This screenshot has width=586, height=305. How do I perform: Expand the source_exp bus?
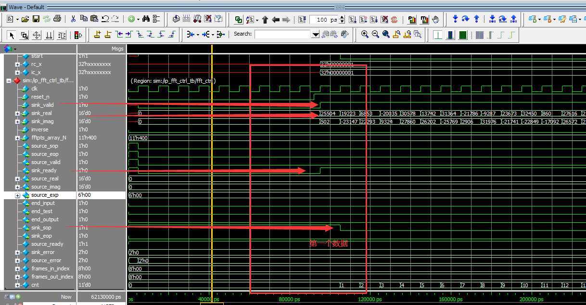[17, 195]
